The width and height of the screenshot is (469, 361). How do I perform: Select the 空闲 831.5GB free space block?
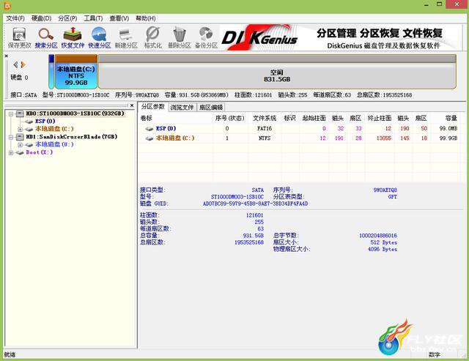pos(277,72)
